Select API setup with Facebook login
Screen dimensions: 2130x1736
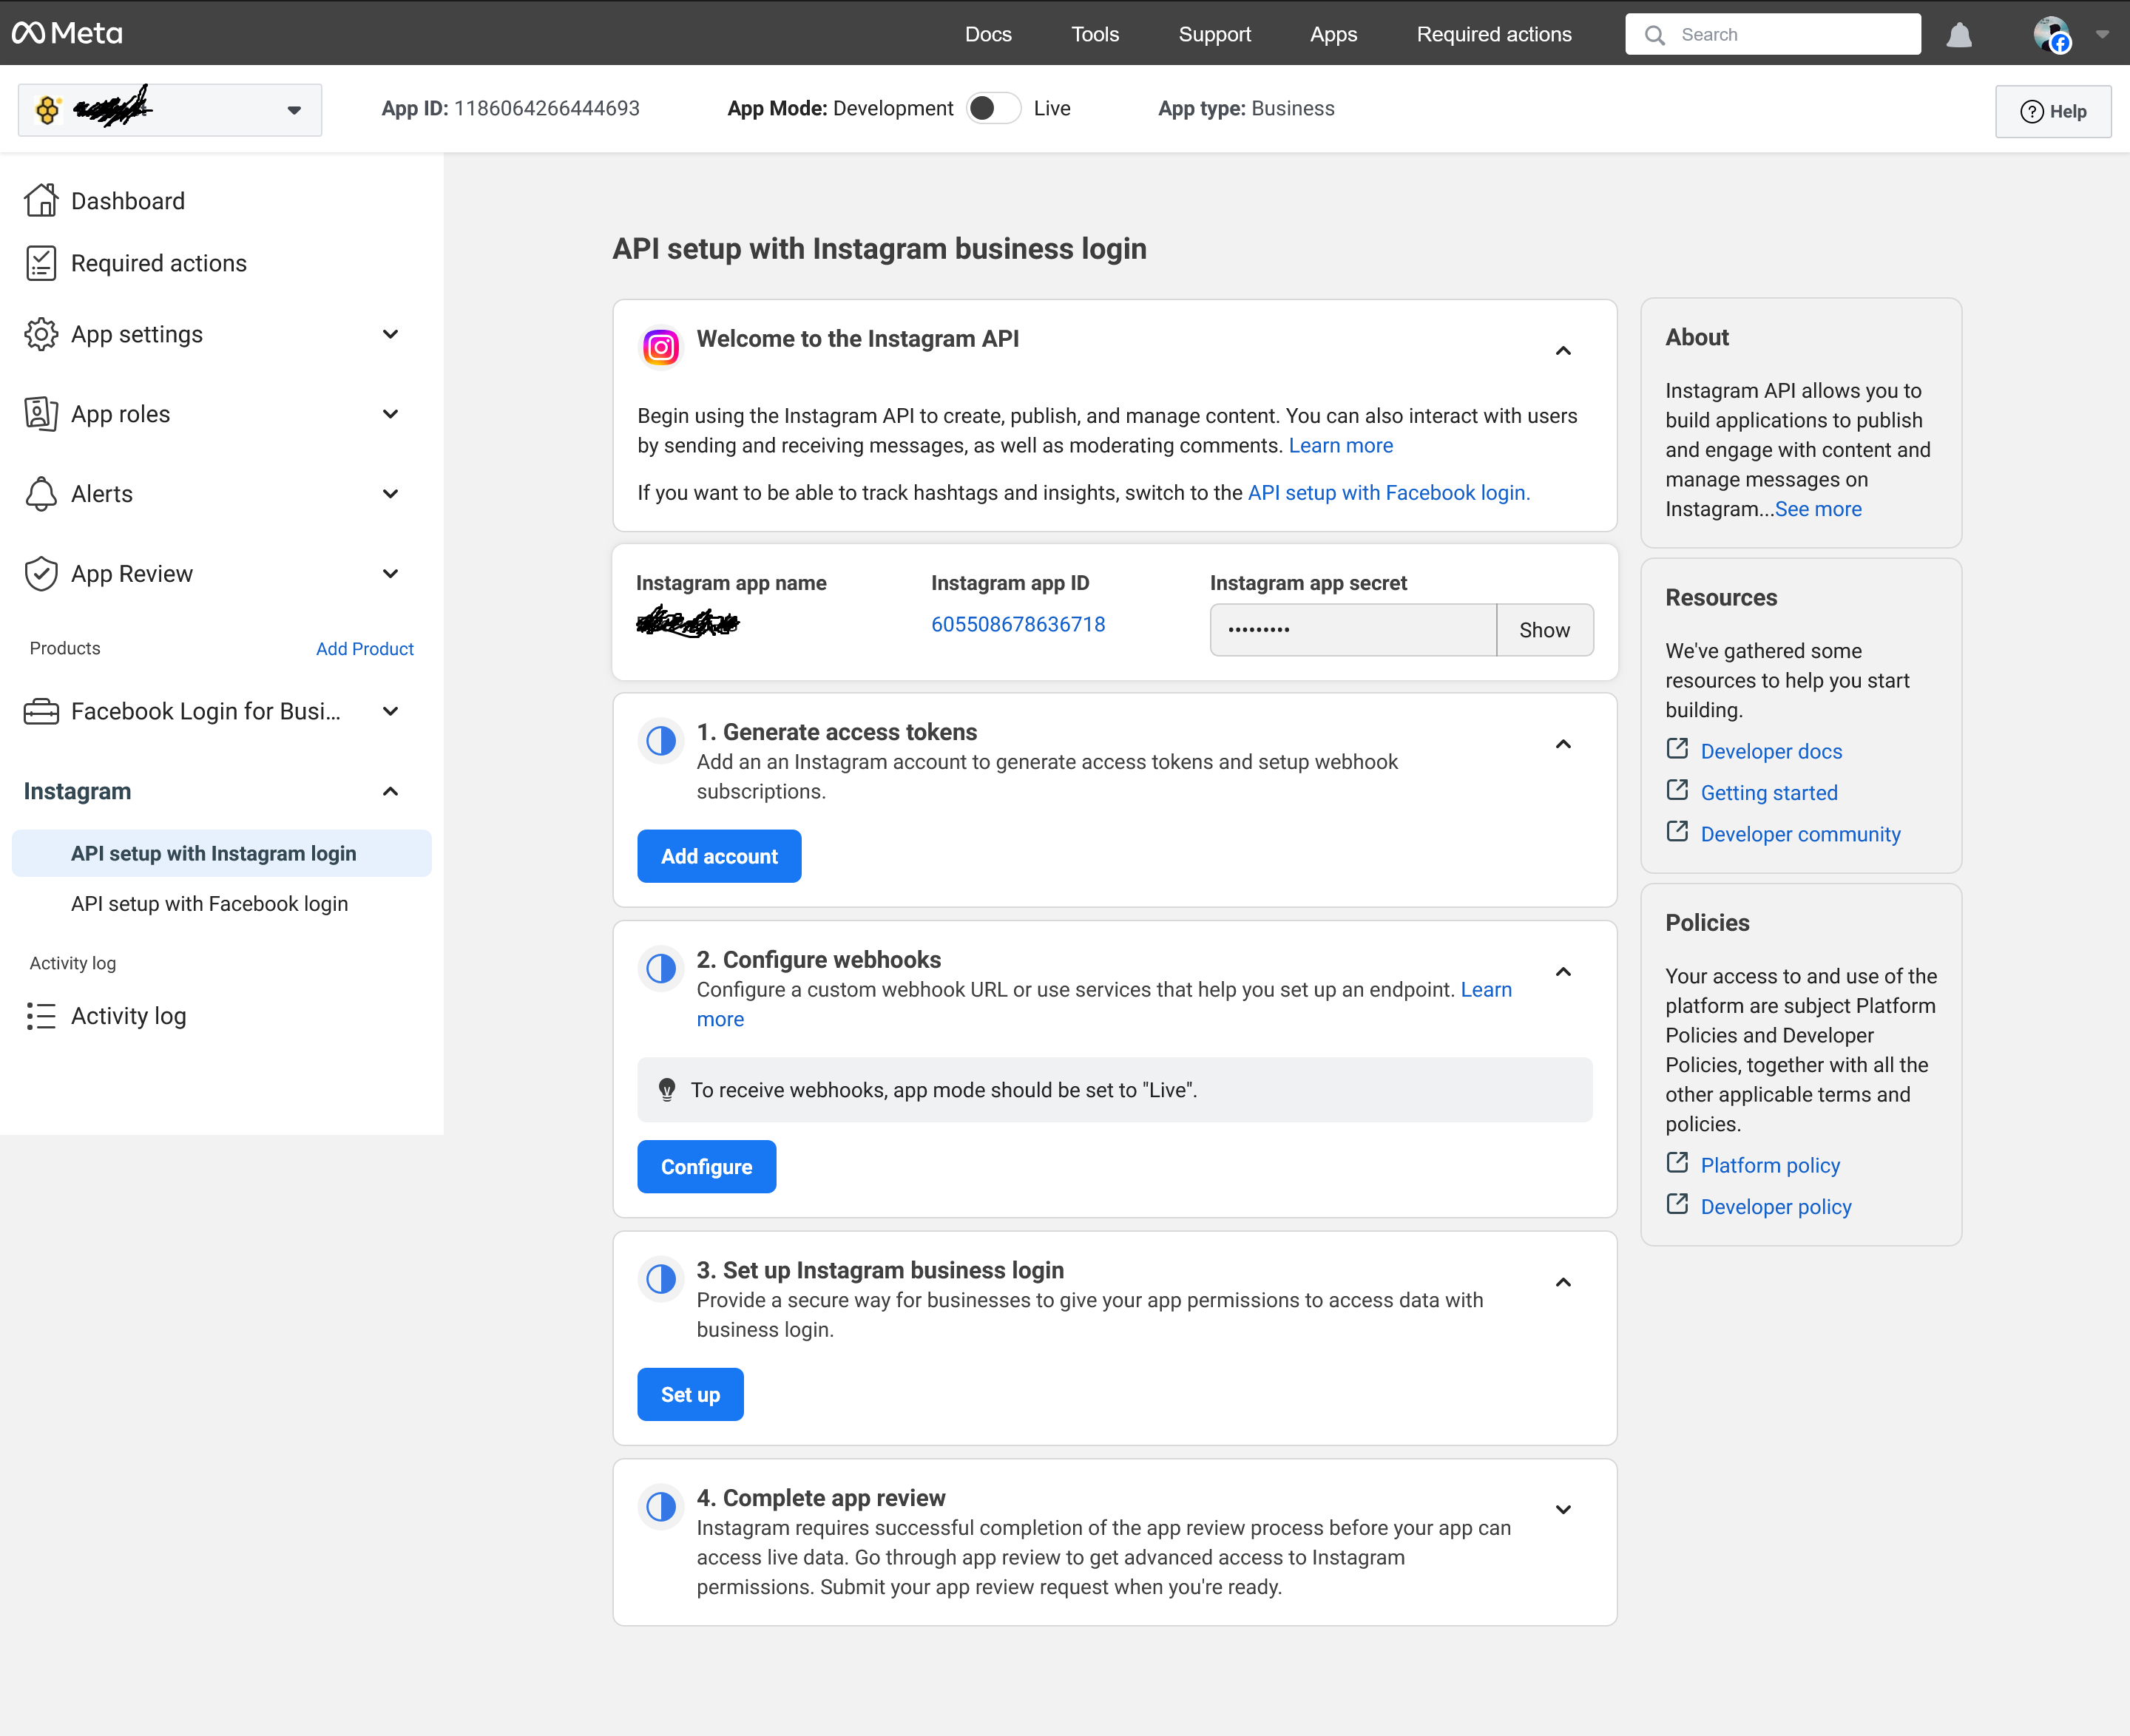tap(209, 904)
